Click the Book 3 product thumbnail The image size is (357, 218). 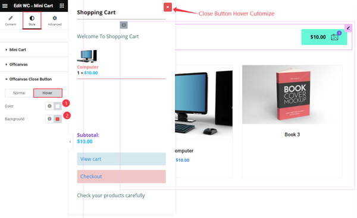click(x=292, y=94)
